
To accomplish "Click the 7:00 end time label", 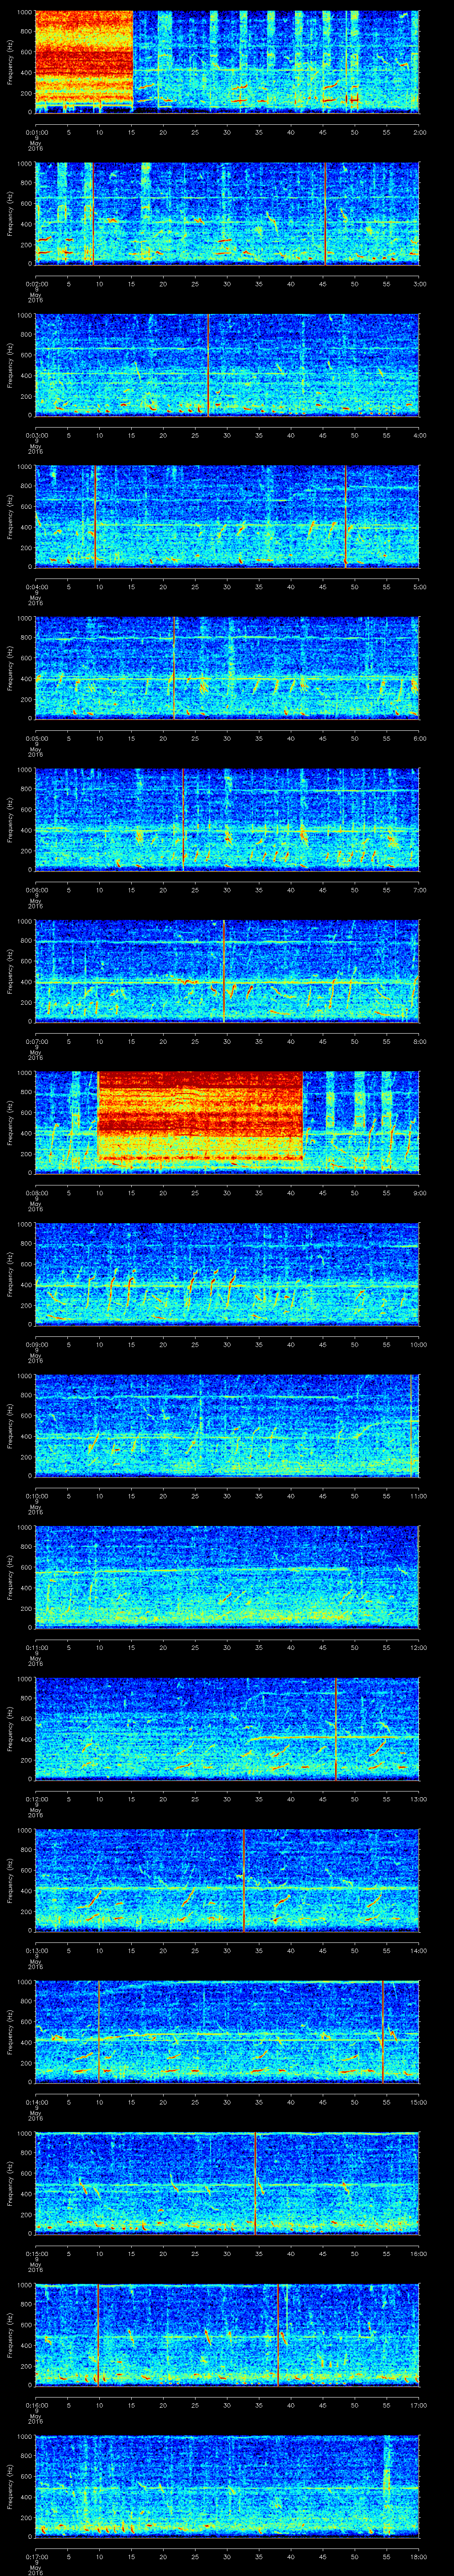I will pos(419,890).
